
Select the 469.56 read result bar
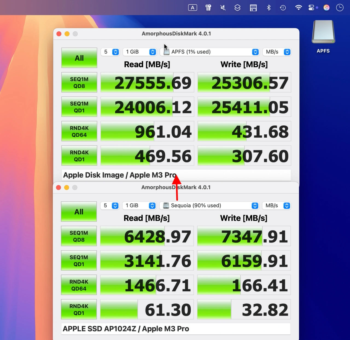[x=147, y=155]
